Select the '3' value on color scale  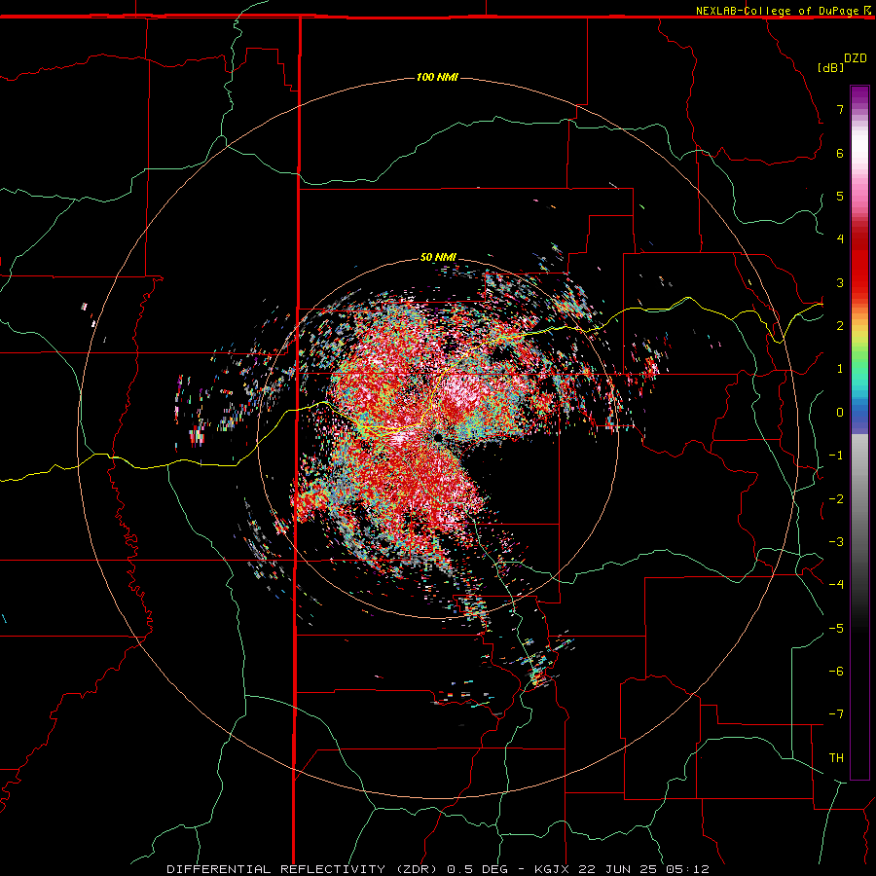click(x=840, y=282)
